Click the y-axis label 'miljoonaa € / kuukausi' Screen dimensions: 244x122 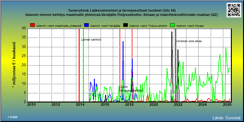[x=14, y=65]
